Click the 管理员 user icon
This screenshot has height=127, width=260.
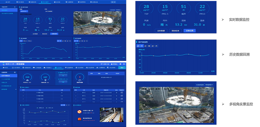pos(112,64)
